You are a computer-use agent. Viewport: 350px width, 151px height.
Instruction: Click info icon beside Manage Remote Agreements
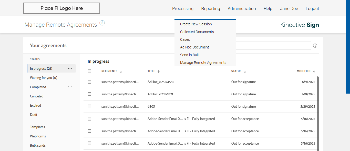tap(102, 23)
